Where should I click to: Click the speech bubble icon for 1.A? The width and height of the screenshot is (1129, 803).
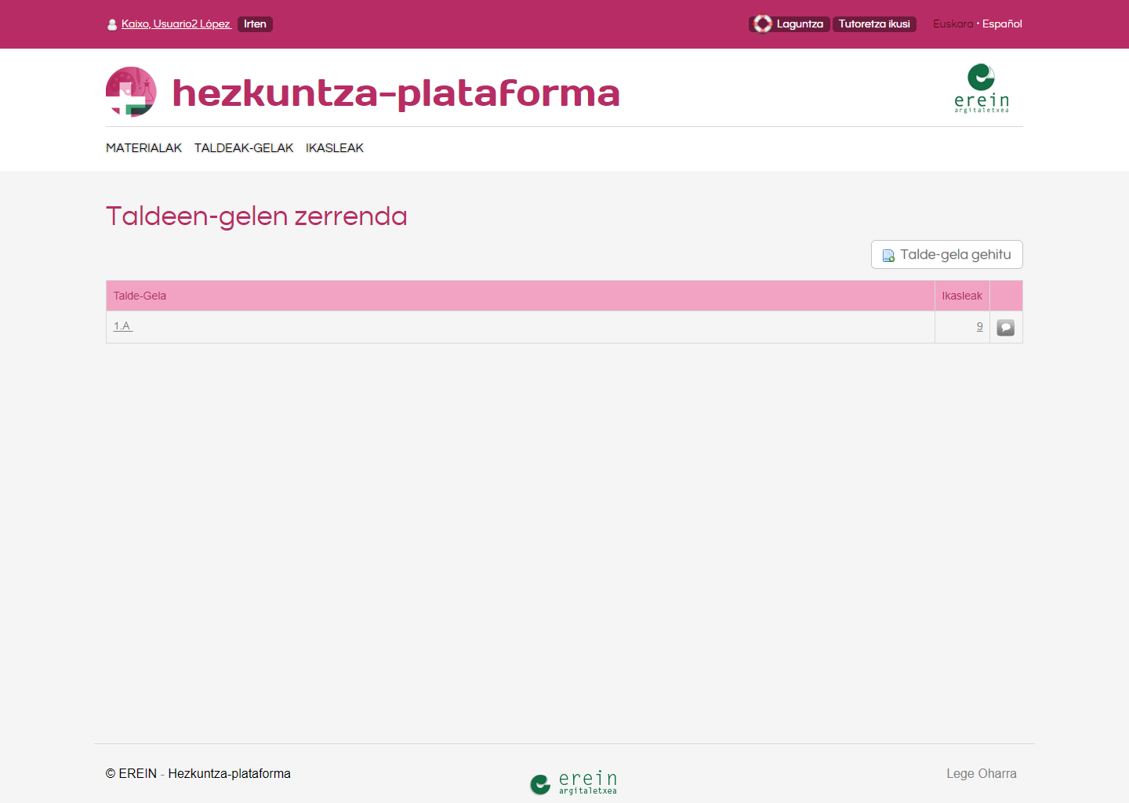(1006, 328)
